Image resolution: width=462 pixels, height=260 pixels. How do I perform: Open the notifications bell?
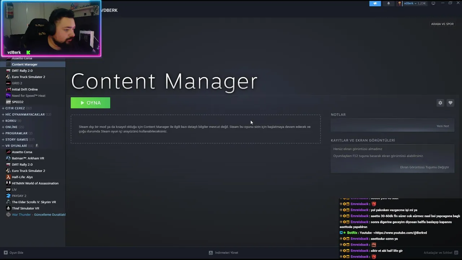[389, 3]
